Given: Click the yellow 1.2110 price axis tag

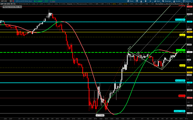Looking at the screenshot, I should point(189,73).
